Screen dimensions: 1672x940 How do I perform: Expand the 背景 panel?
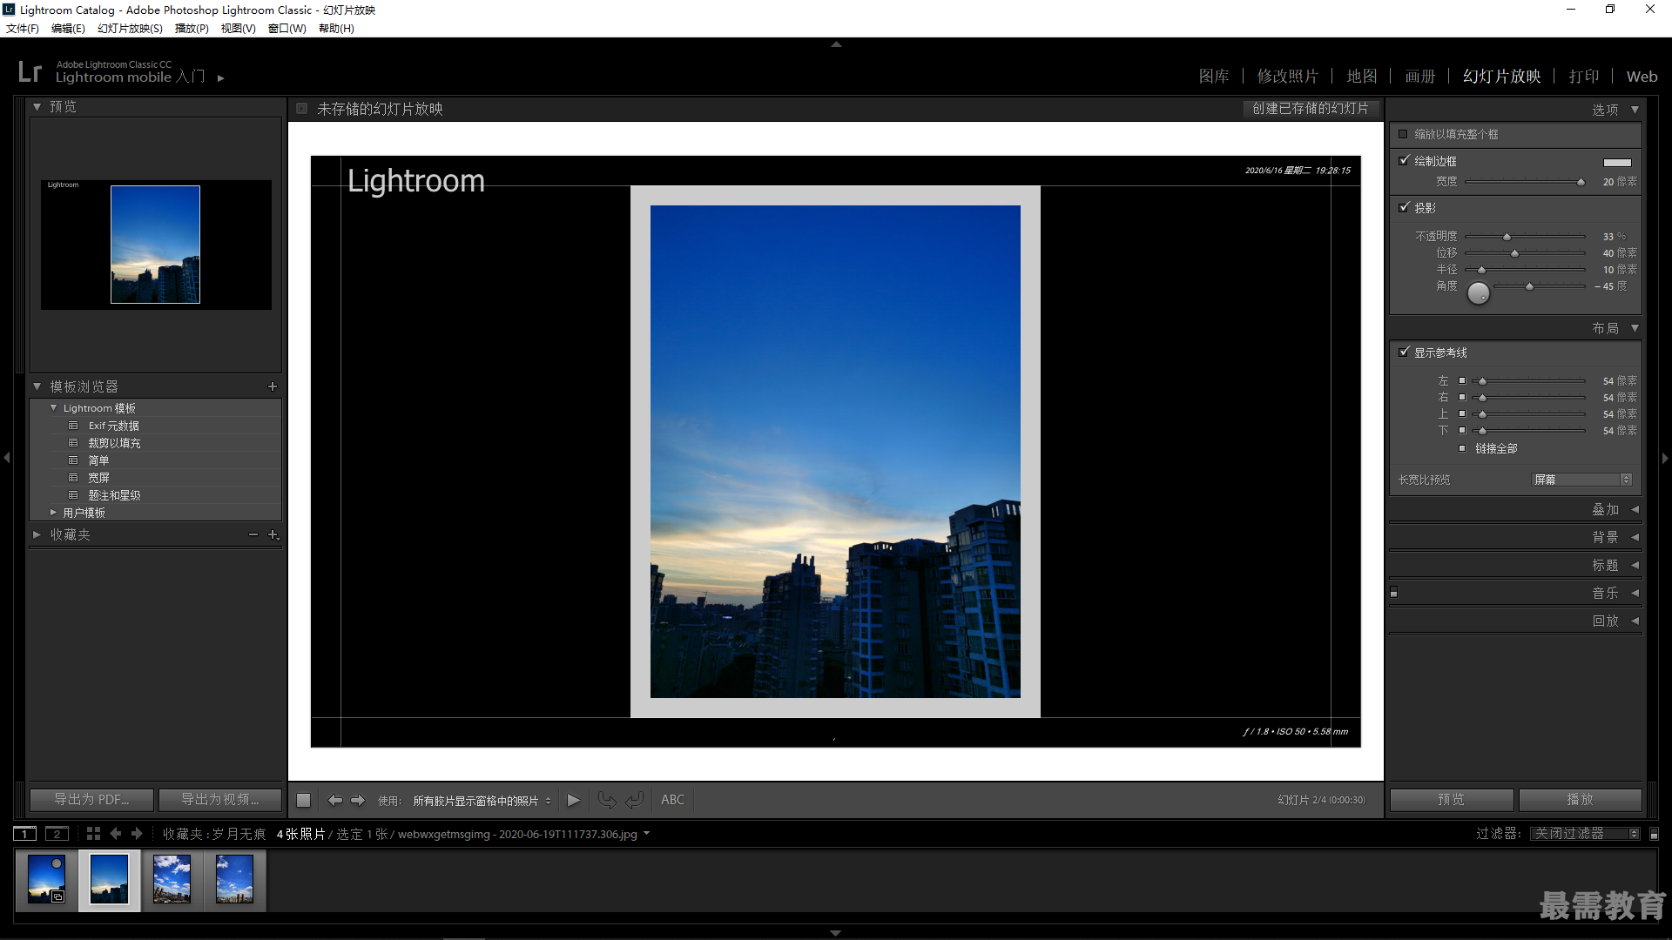[x=1635, y=537]
